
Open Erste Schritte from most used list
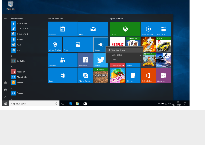[x=19, y=23]
